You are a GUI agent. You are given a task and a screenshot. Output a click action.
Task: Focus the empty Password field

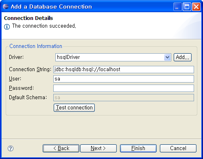[x=124, y=88]
